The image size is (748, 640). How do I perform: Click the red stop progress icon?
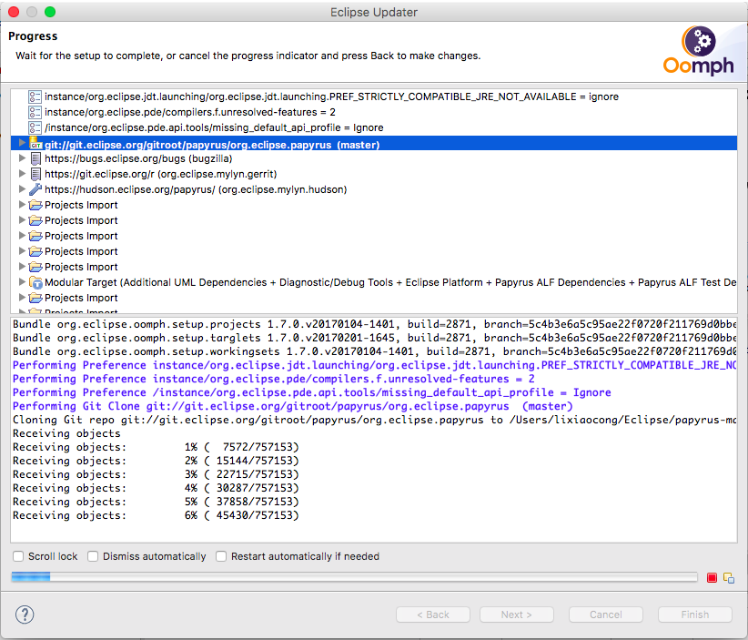coord(712,577)
